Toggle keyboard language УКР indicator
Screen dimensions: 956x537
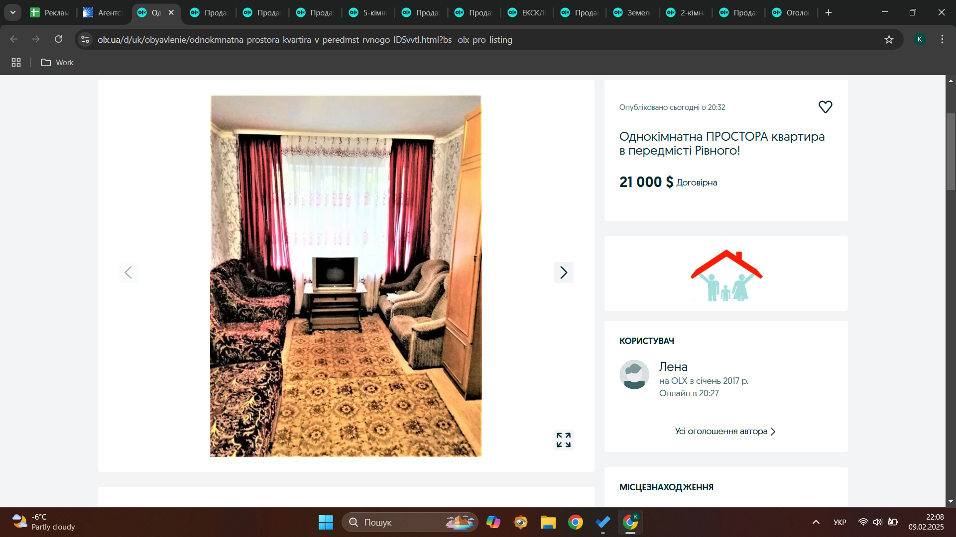tap(839, 522)
